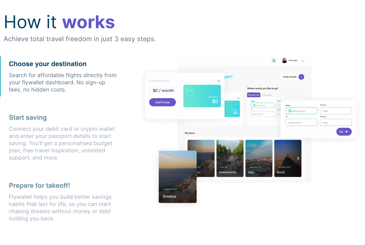Screen dimensions: 365x245
Task: Click the small From field under the Round-trip tab
Action: pos(263,105)
